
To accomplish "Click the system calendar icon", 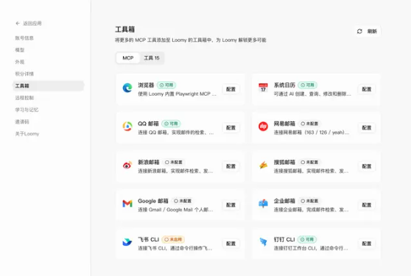I will point(263,88).
